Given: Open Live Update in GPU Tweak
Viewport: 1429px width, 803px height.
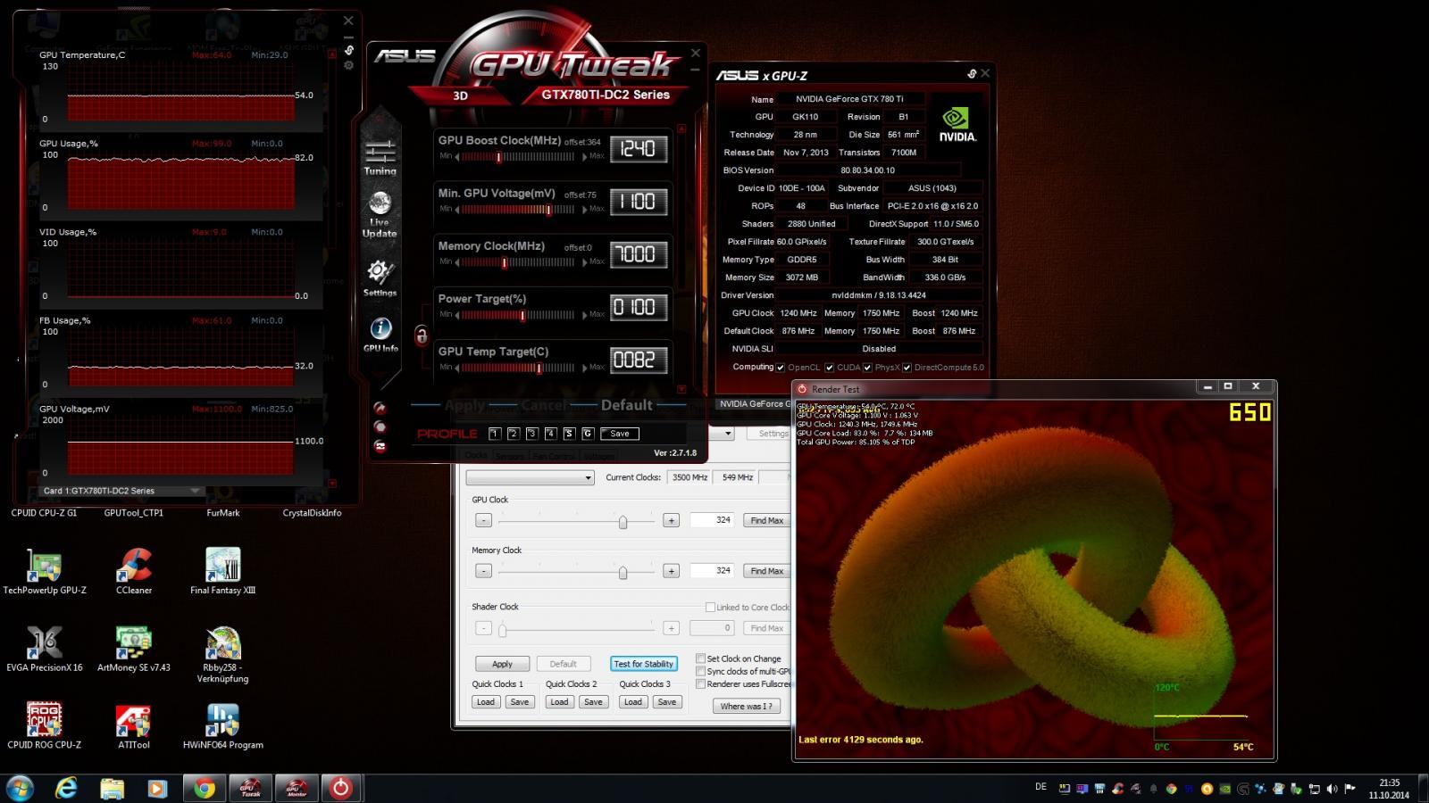Looking at the screenshot, I should (x=380, y=215).
